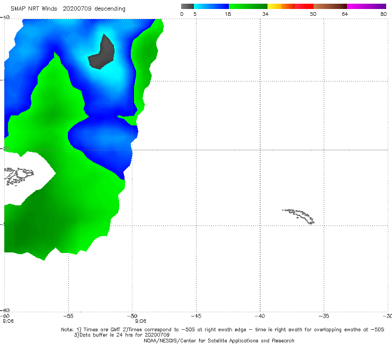The height and width of the screenshot is (344, 392).
Task: Pick the gray 0–5 color bar segment
Action: [188, 6]
